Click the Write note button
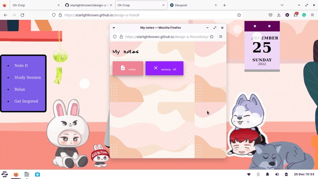 (x=128, y=68)
